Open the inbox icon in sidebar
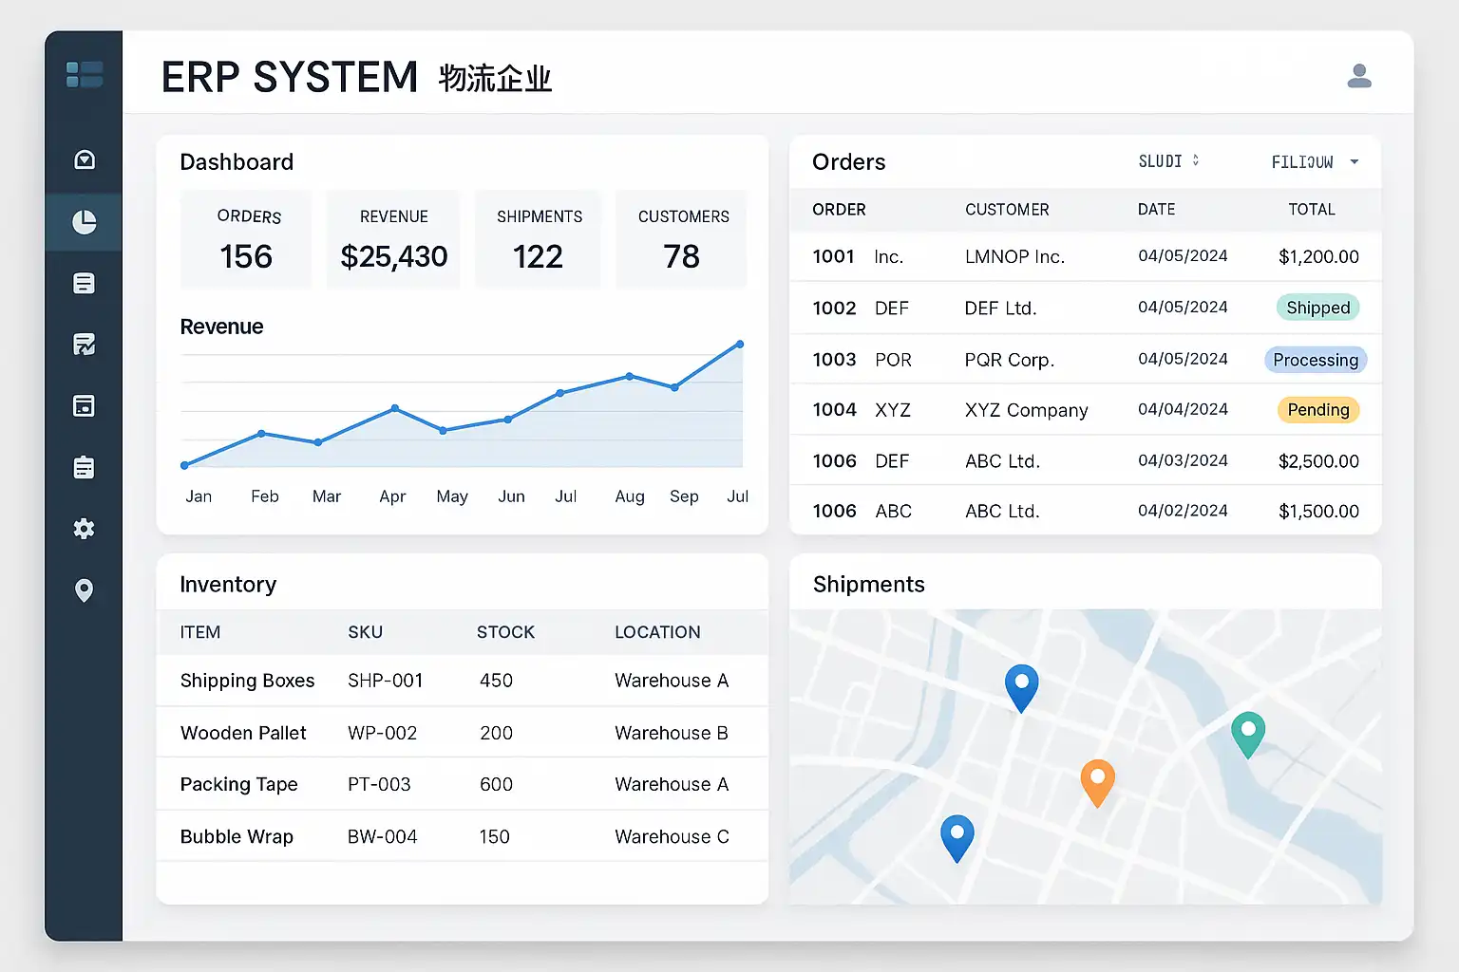This screenshot has width=1459, height=972. [x=85, y=159]
